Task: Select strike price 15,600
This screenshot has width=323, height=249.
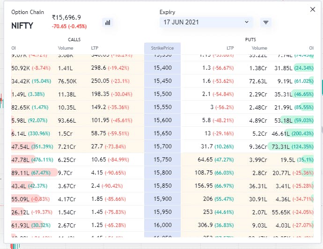Action: pos(162,120)
